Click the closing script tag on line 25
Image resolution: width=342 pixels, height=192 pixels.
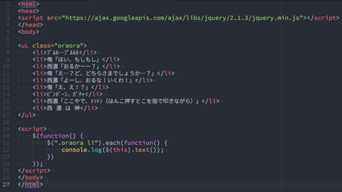click(34, 171)
